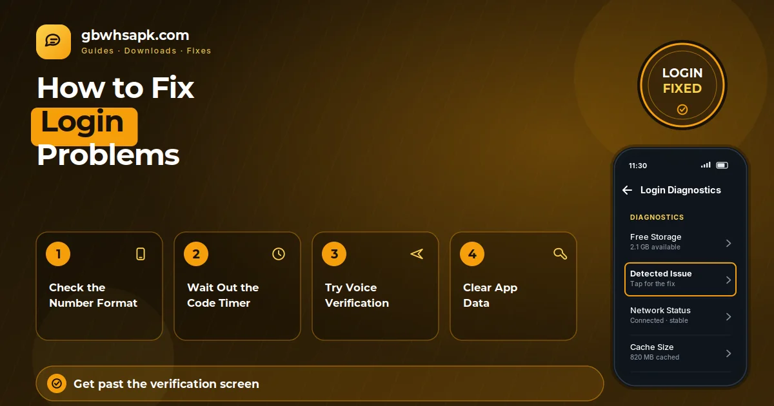Open the Try Voice Verification card

(x=375, y=286)
